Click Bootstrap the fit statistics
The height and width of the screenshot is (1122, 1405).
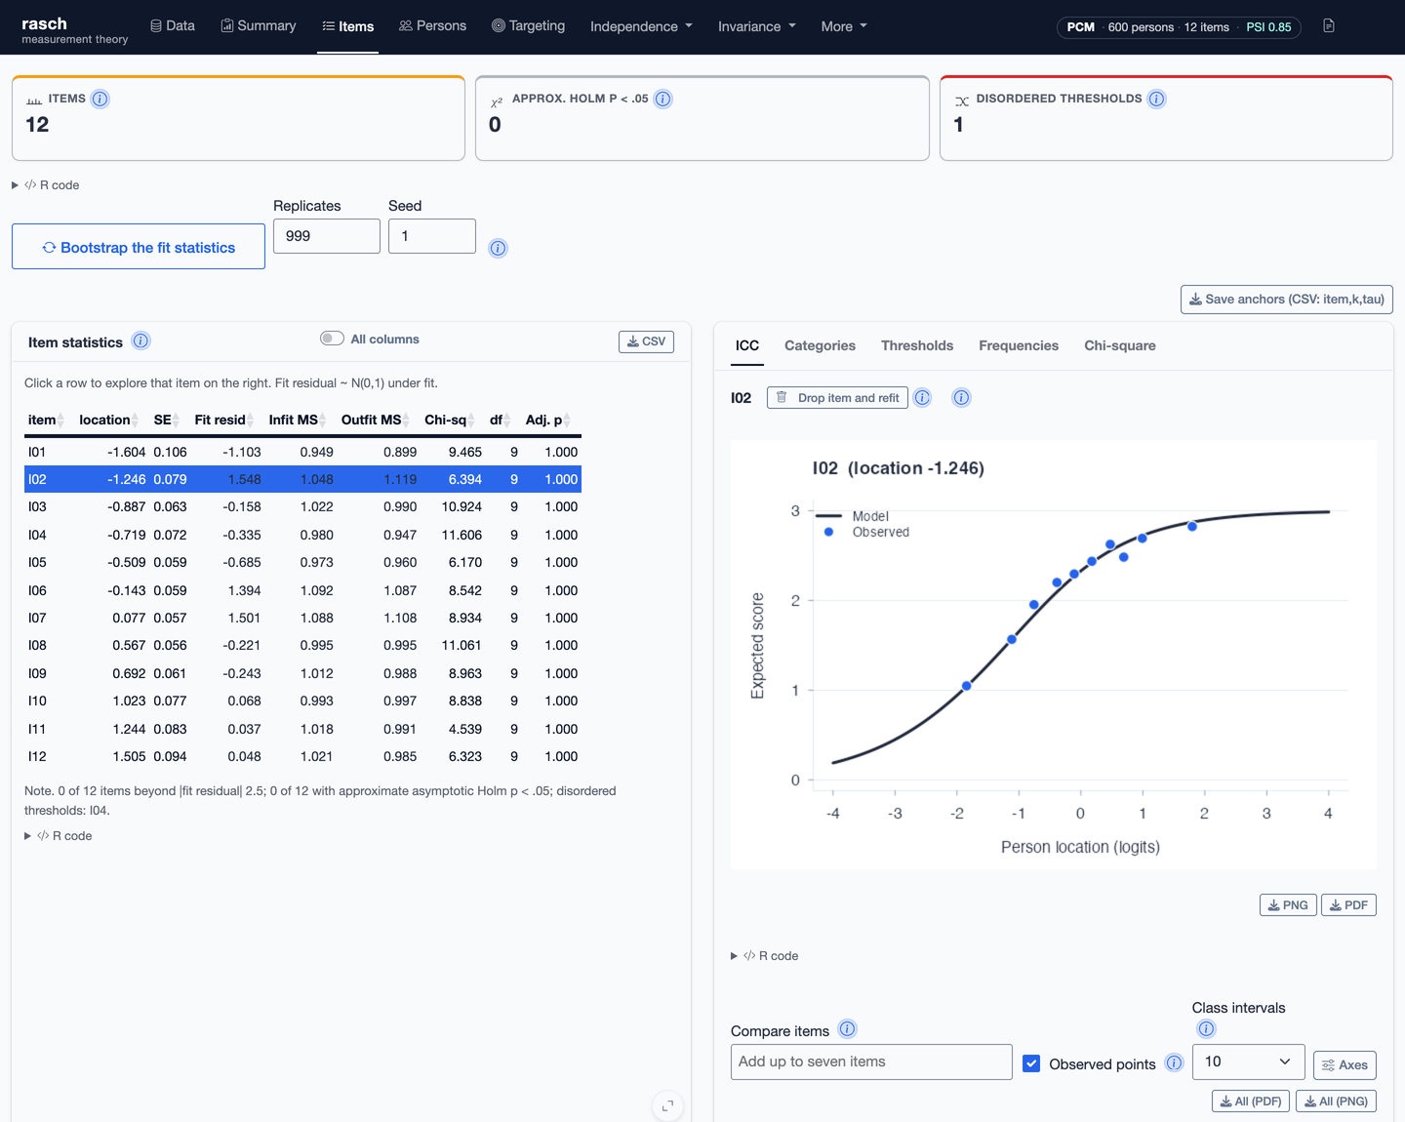pos(139,247)
